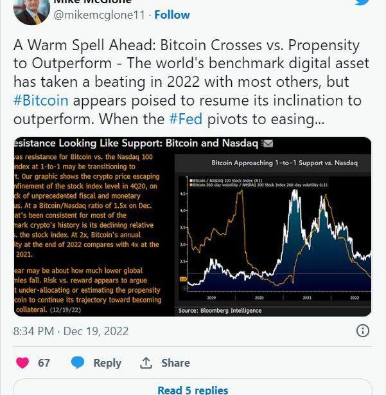Click the Source: Bloomberg Intelligence caption
The width and height of the screenshot is (386, 395).
(220, 311)
